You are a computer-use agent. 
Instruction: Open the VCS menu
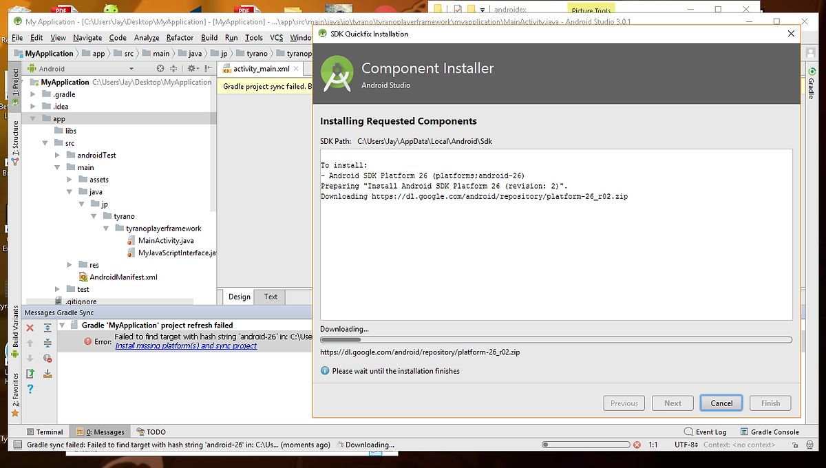(276, 38)
